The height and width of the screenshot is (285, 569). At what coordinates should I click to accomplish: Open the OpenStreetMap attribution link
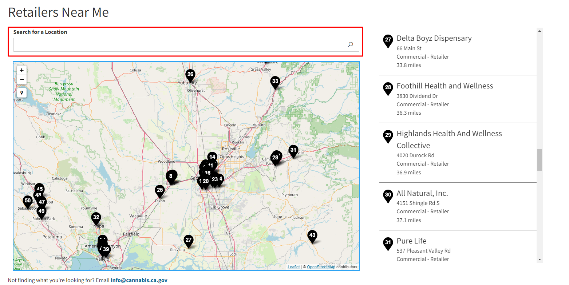[x=321, y=267]
